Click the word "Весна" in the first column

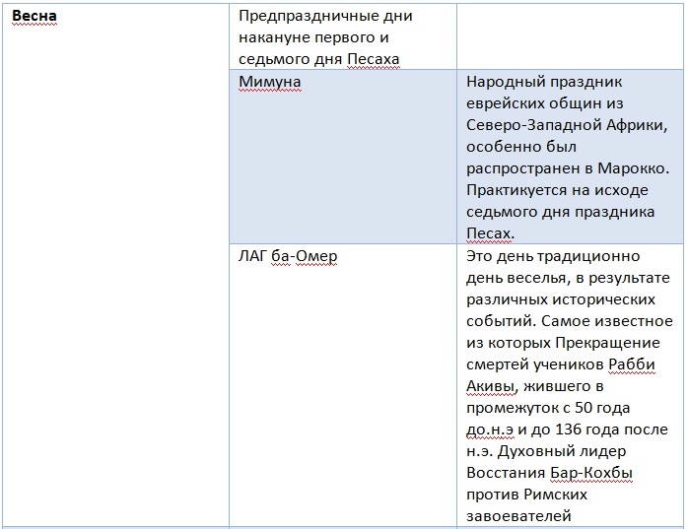pos(34,18)
